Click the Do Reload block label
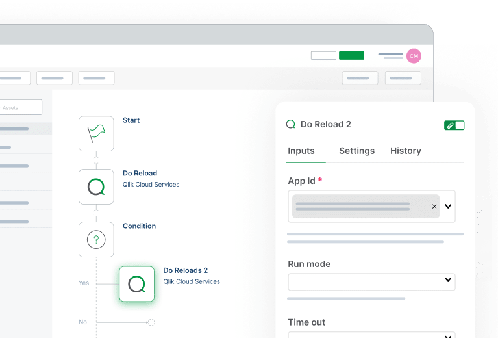The width and height of the screenshot is (498, 338). pyautogui.click(x=140, y=174)
